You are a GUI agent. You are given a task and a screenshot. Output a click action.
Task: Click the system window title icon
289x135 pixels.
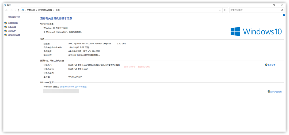pyautogui.click(x=5, y=5)
